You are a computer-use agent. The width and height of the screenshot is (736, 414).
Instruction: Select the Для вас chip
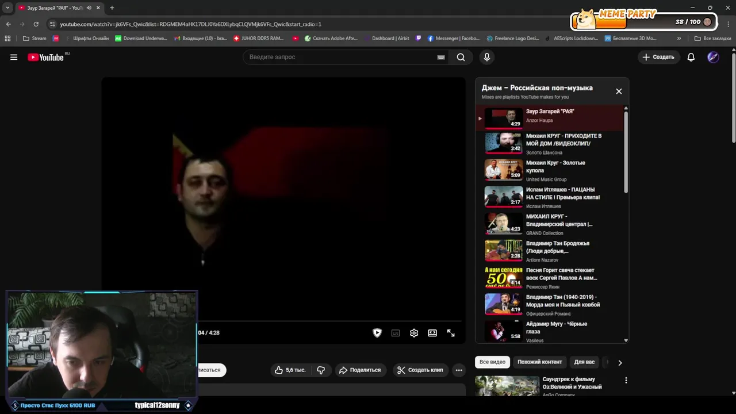click(x=584, y=362)
